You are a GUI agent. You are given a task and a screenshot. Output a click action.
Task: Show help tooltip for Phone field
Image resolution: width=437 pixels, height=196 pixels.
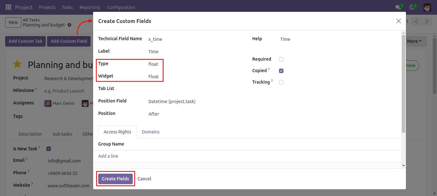pyautogui.click(x=28, y=171)
